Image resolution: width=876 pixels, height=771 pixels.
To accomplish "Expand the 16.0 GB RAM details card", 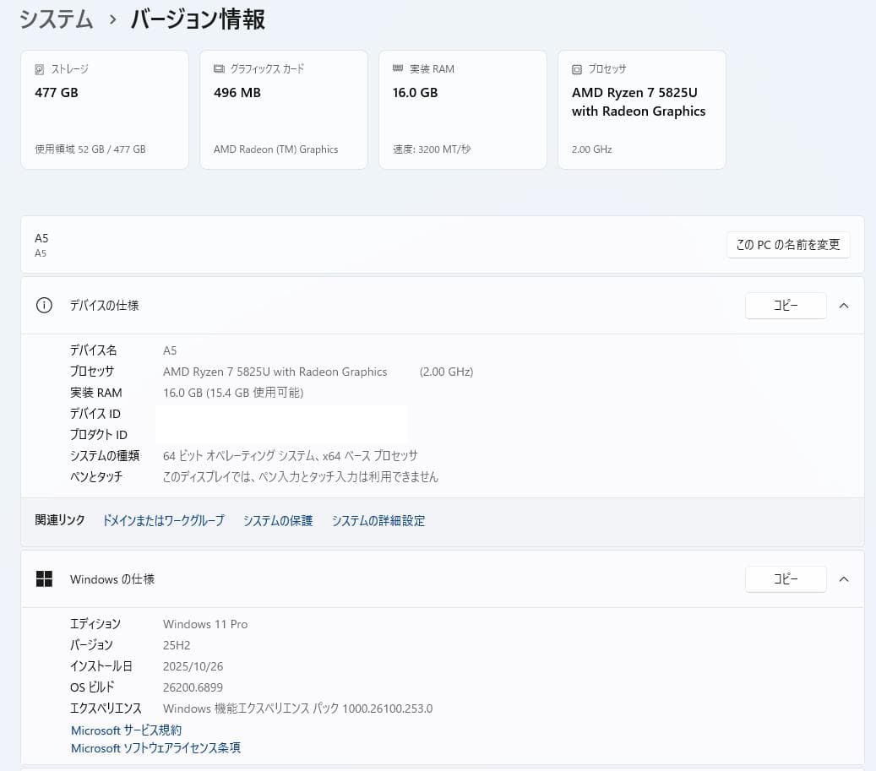I will (x=462, y=109).
